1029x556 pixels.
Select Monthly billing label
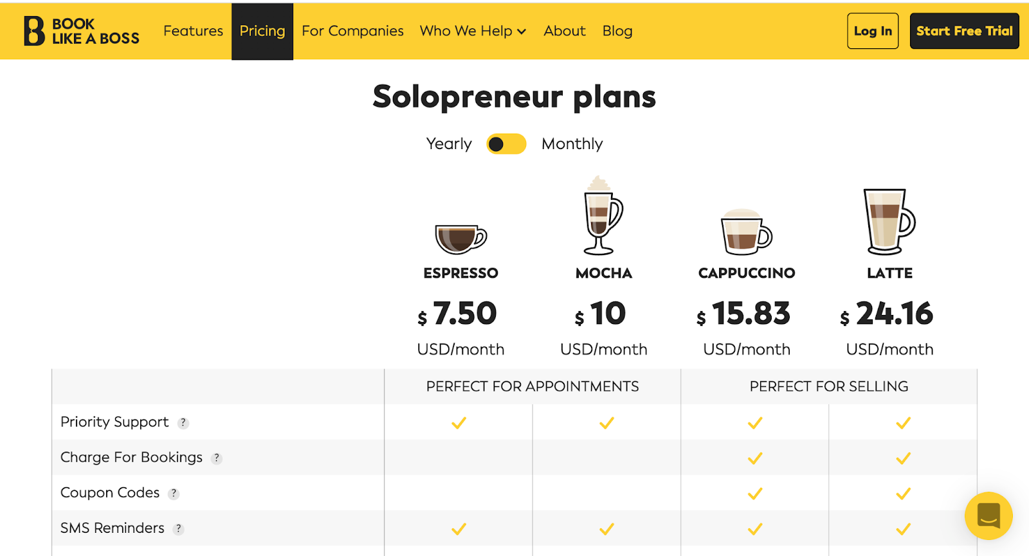[572, 144]
